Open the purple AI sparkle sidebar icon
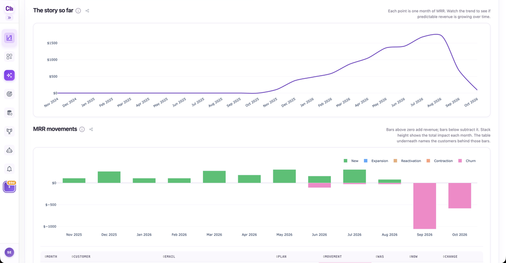The width and height of the screenshot is (506, 263). [x=9, y=75]
